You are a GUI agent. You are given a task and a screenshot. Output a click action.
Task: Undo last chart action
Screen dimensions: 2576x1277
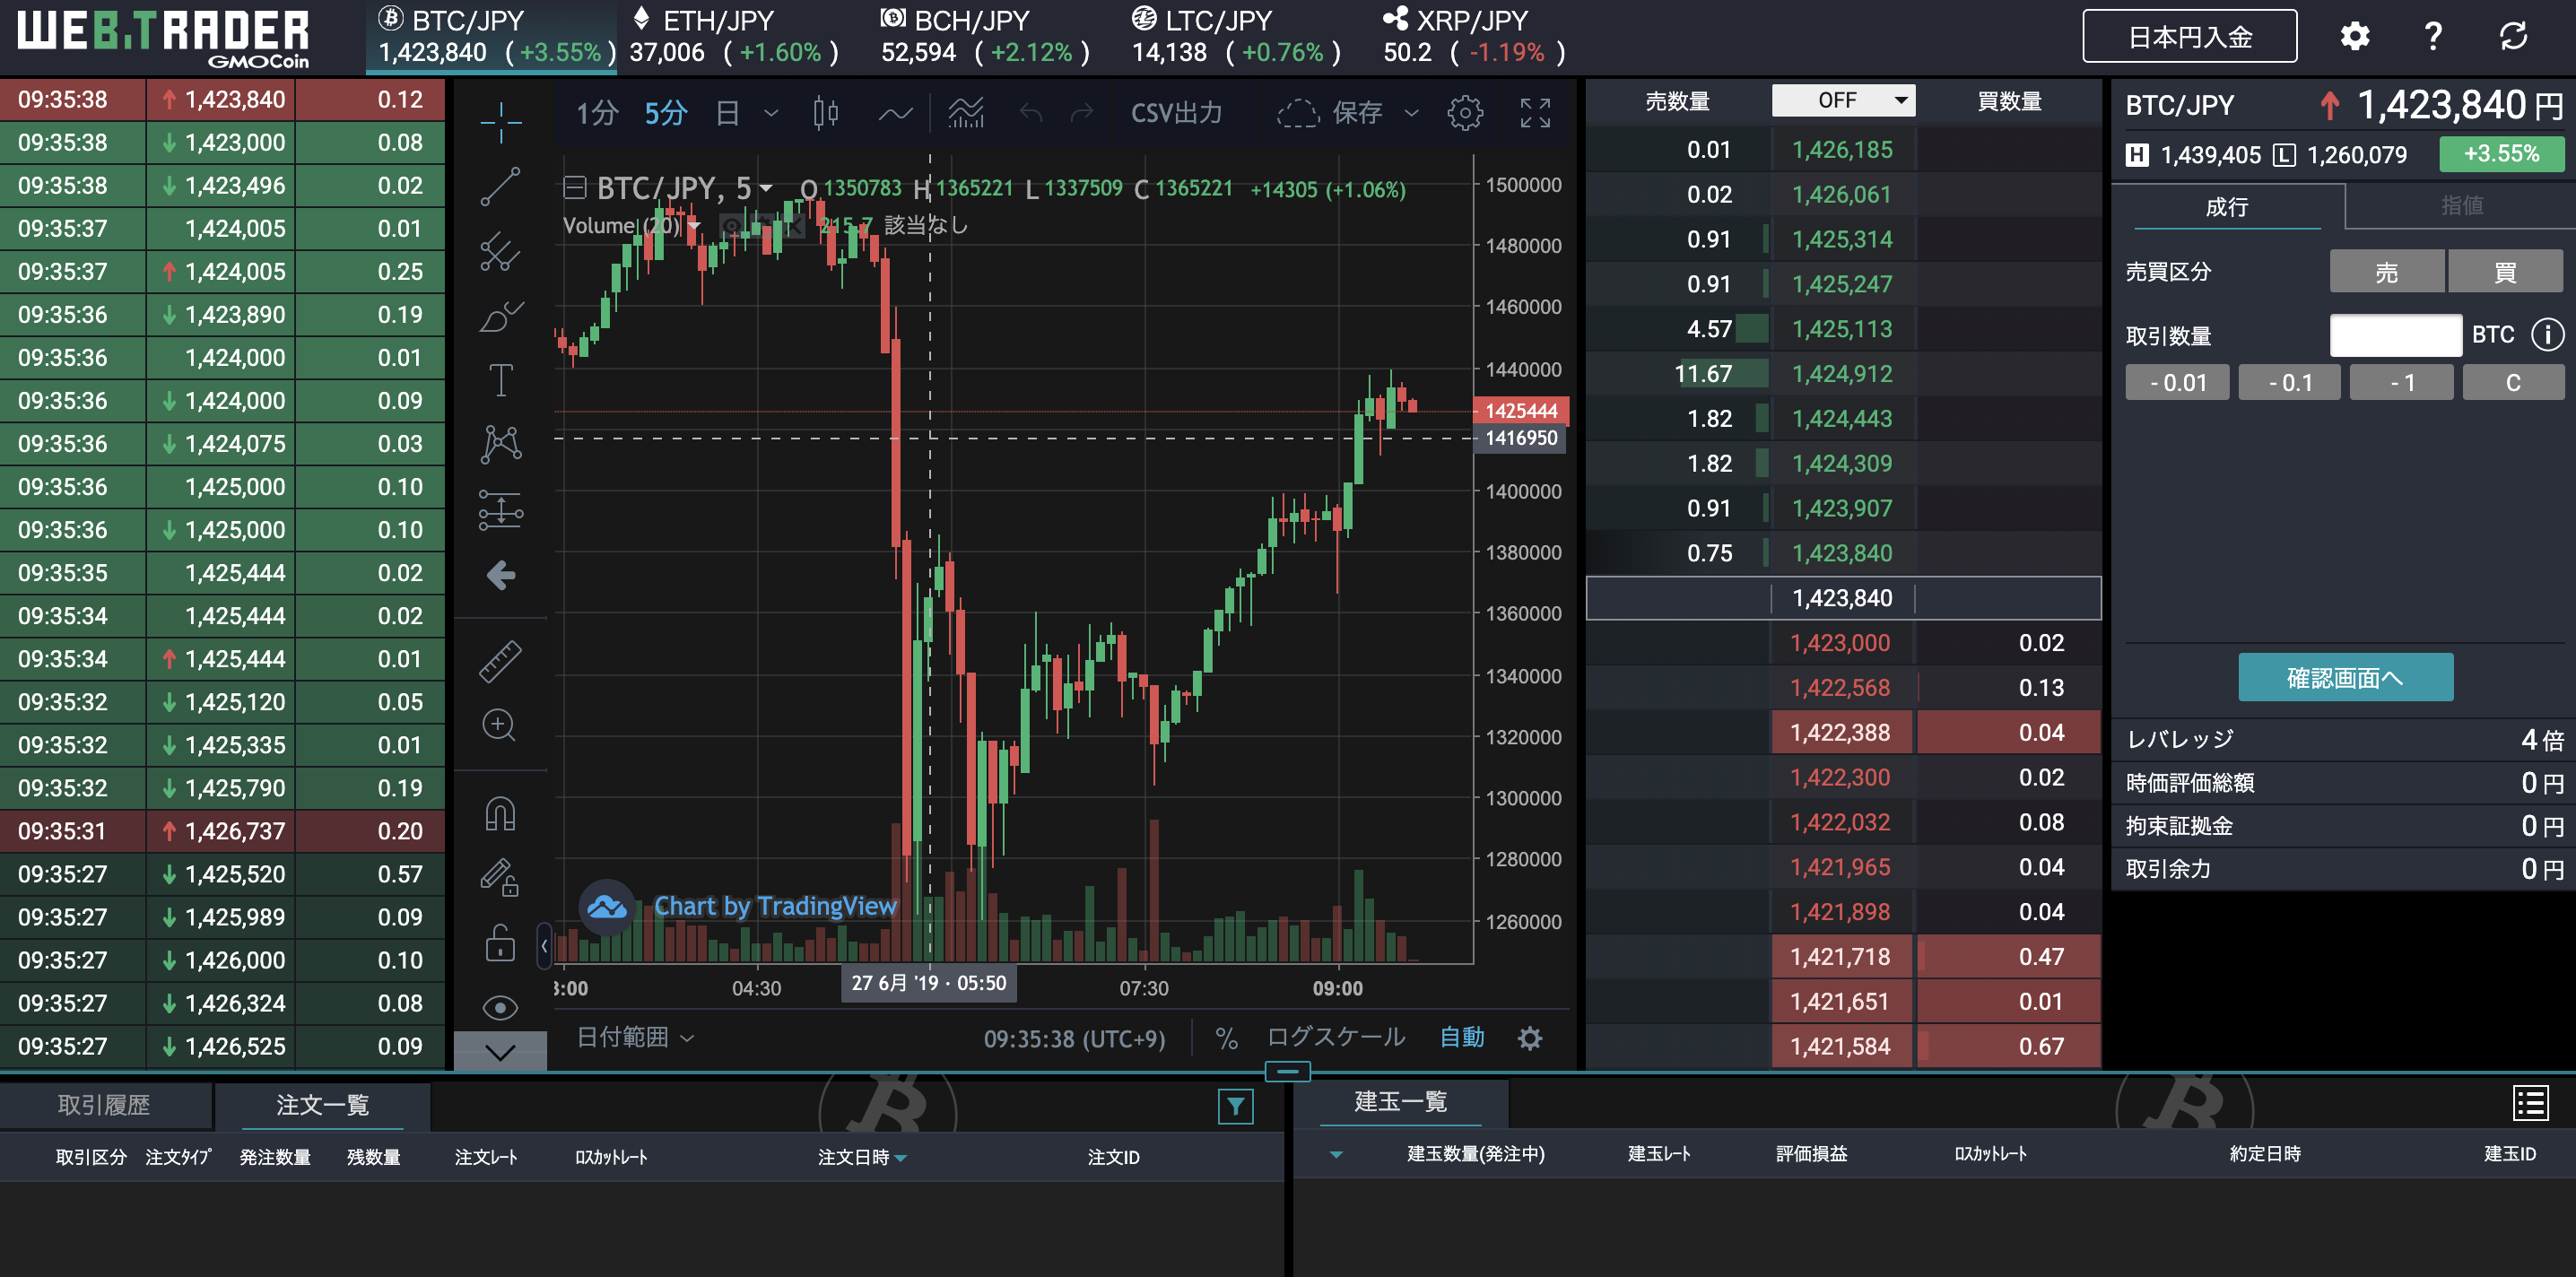pyautogui.click(x=1031, y=113)
